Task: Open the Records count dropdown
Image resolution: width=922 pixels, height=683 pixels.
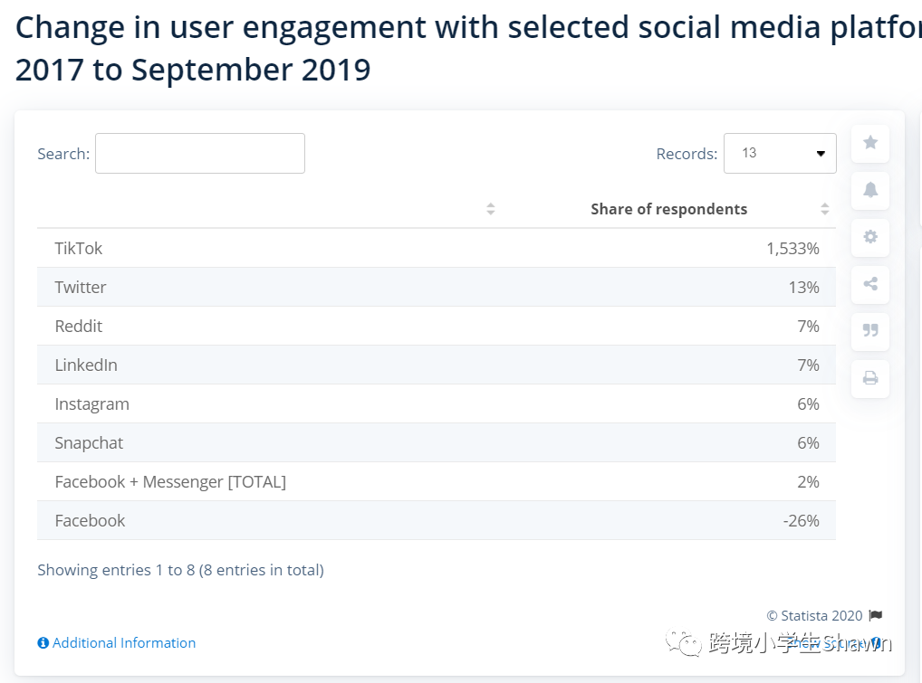Action: (779, 154)
